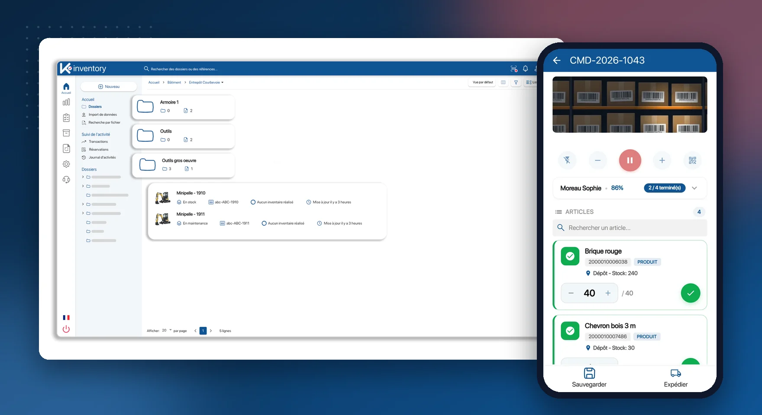Toggle the Chevron bois 3 m green checkbox
762x415 pixels.
(x=570, y=331)
